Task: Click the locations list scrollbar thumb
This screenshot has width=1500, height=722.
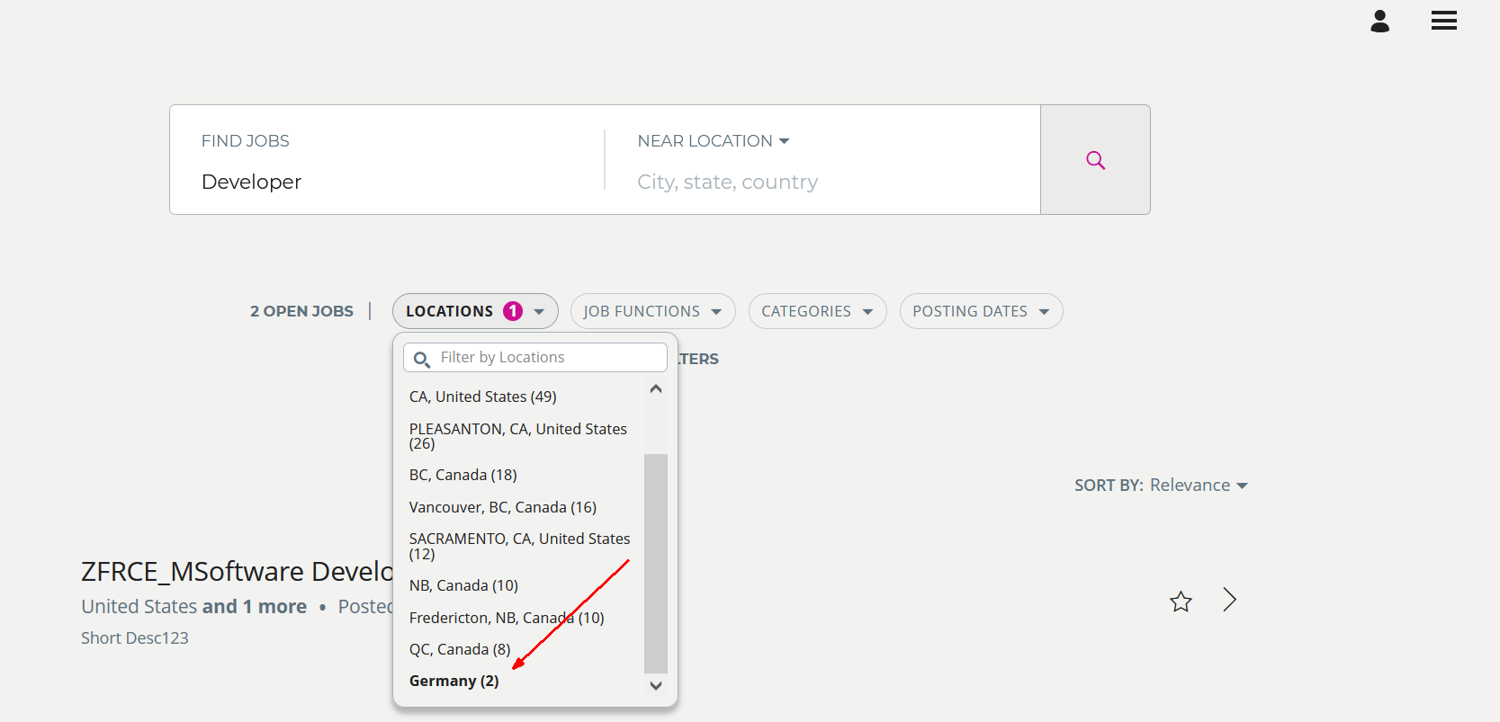Action: [x=655, y=562]
